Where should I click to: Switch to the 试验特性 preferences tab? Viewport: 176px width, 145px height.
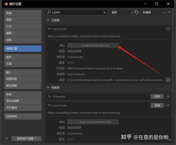pos(23,116)
